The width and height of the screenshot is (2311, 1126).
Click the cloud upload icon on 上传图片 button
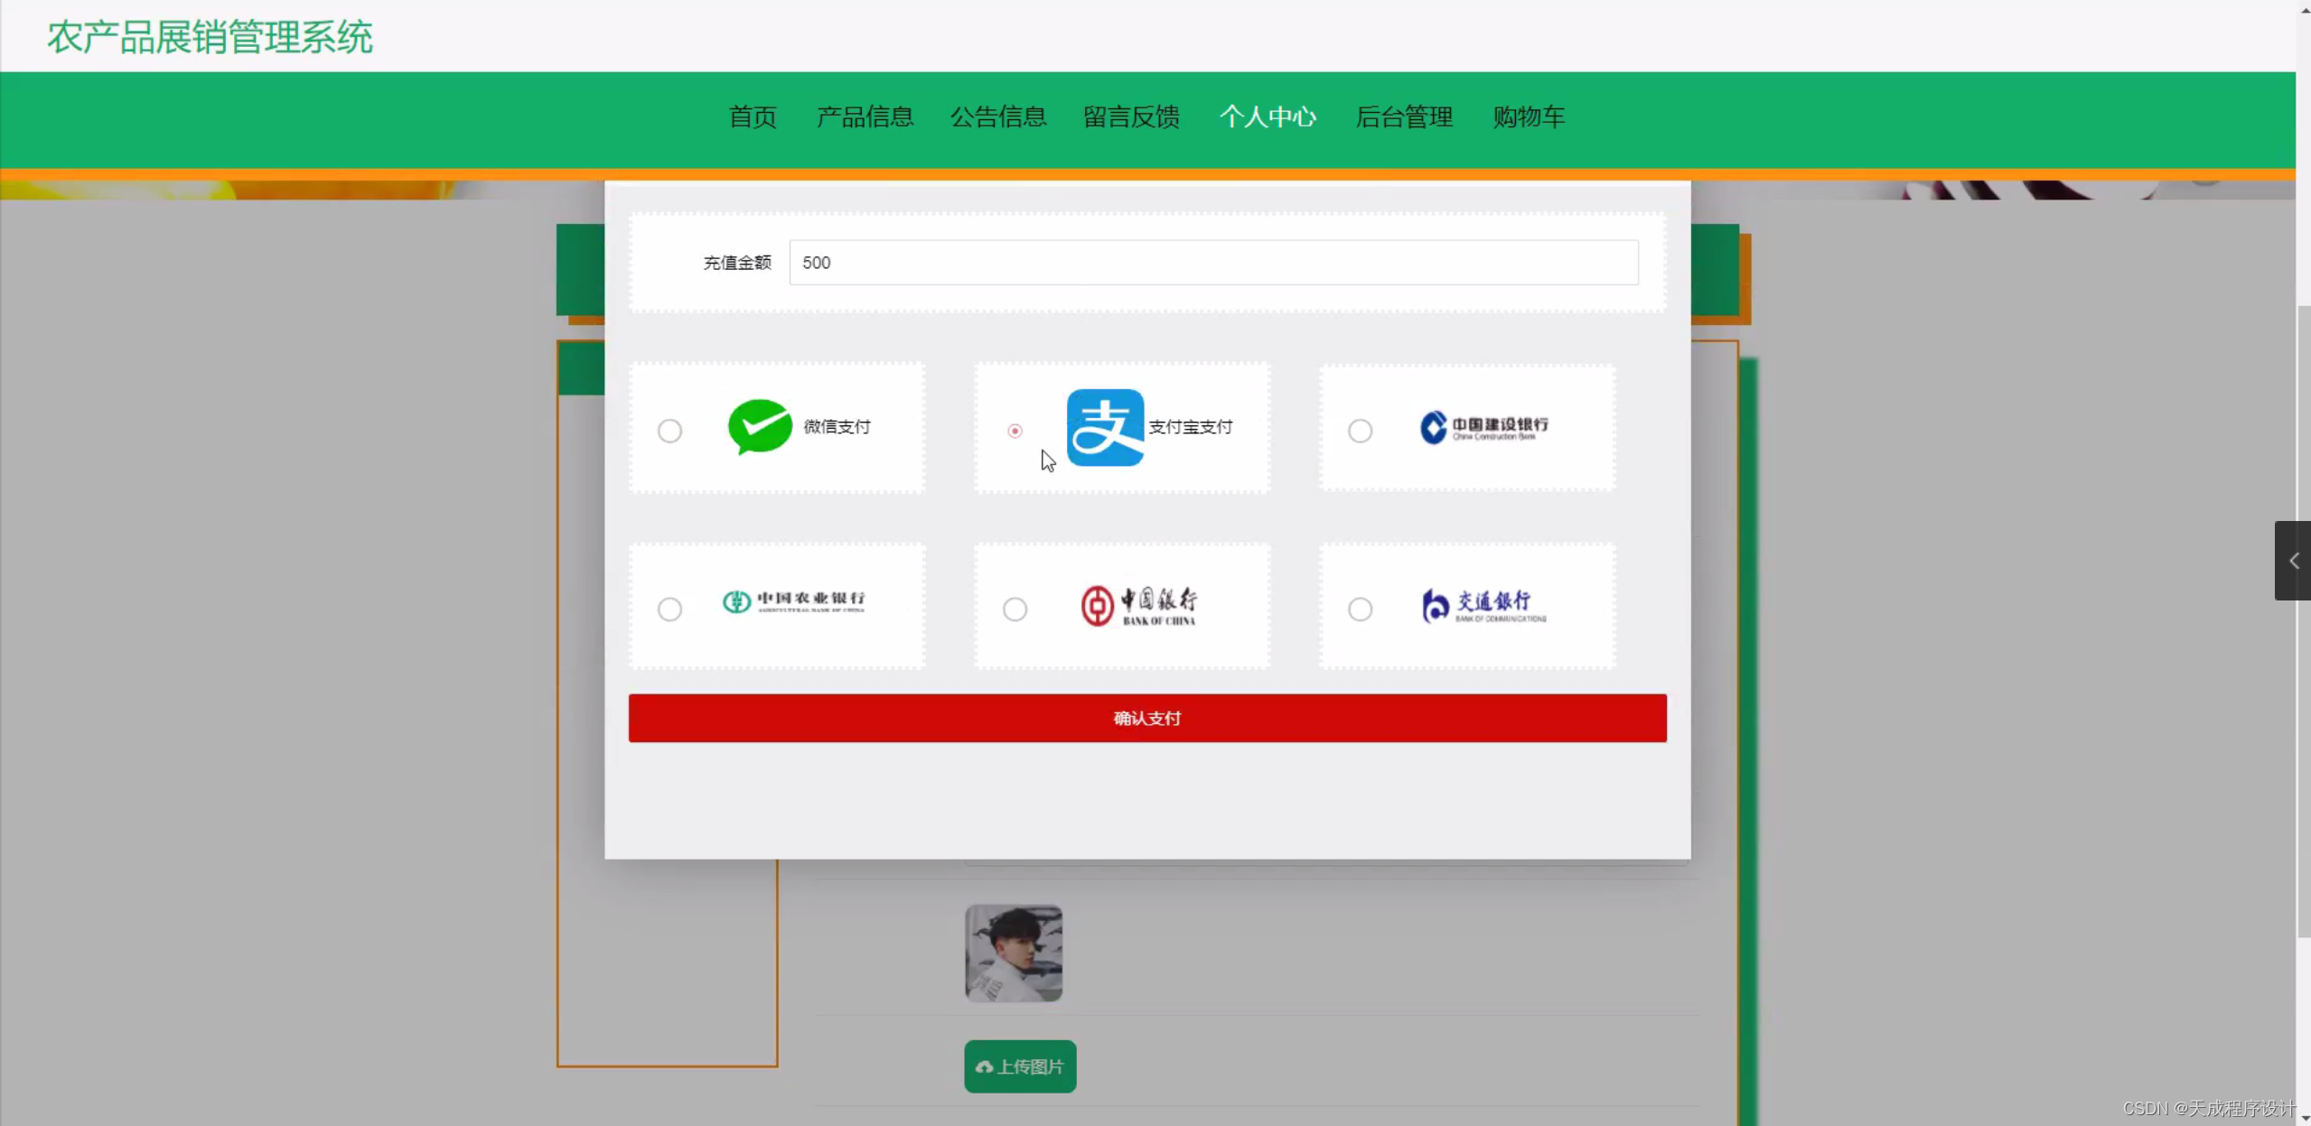point(984,1066)
